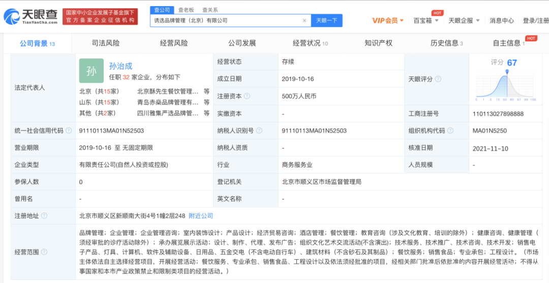
Task: Focus the company name search input field
Action: [x=226, y=21]
